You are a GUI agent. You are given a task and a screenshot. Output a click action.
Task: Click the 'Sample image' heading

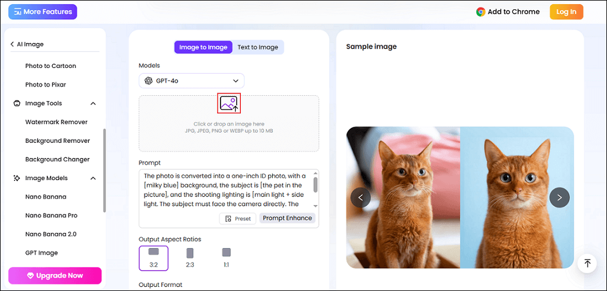pyautogui.click(x=371, y=47)
